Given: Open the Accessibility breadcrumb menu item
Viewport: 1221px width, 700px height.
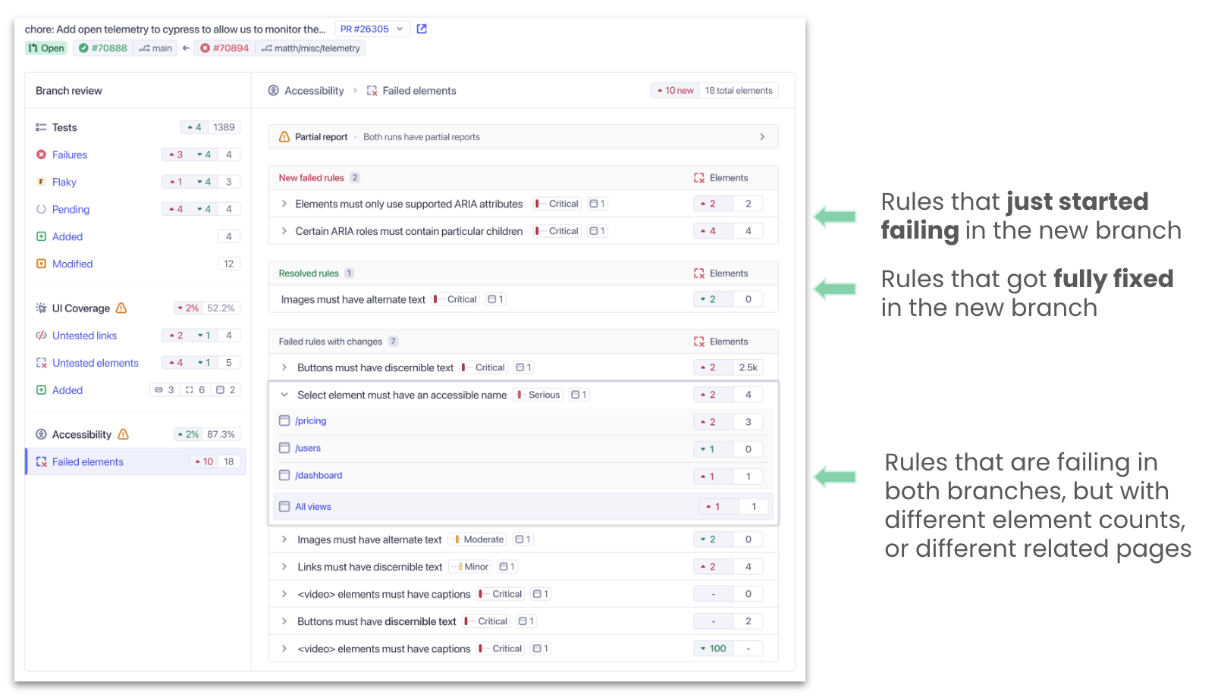Looking at the screenshot, I should [x=313, y=90].
